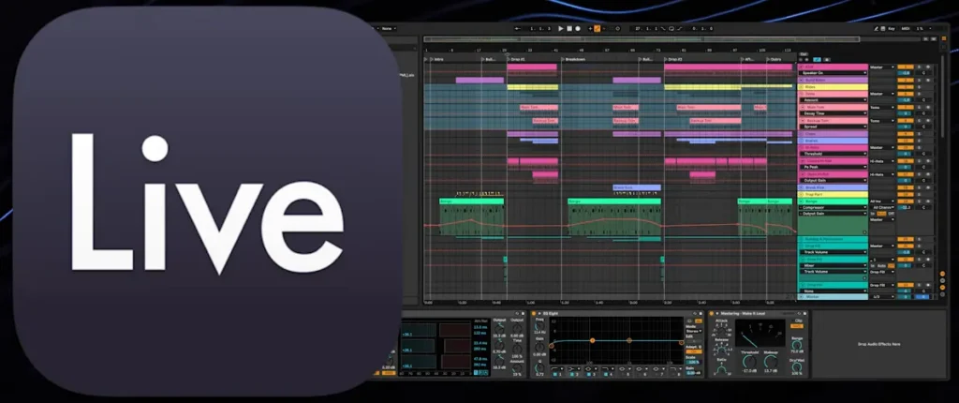Click the delay device Amount knob
The height and width of the screenshot is (403, 959).
pos(517,369)
